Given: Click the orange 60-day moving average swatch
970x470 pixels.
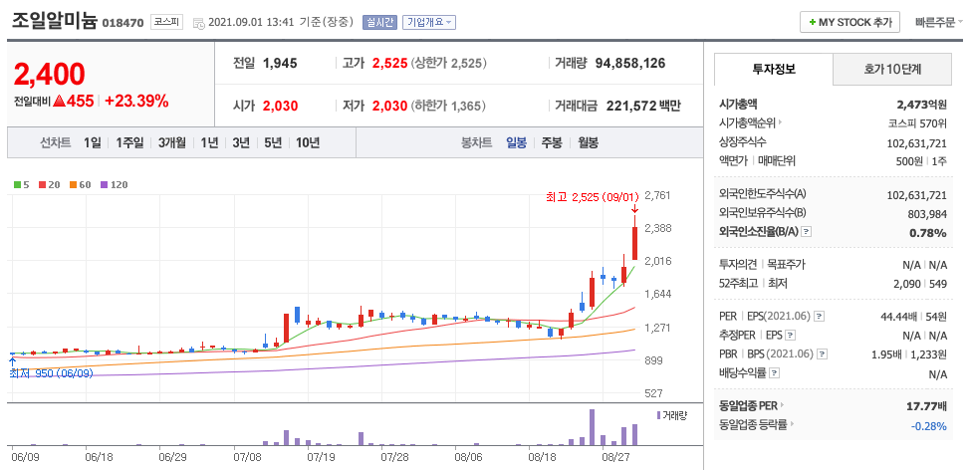Looking at the screenshot, I should tap(72, 184).
